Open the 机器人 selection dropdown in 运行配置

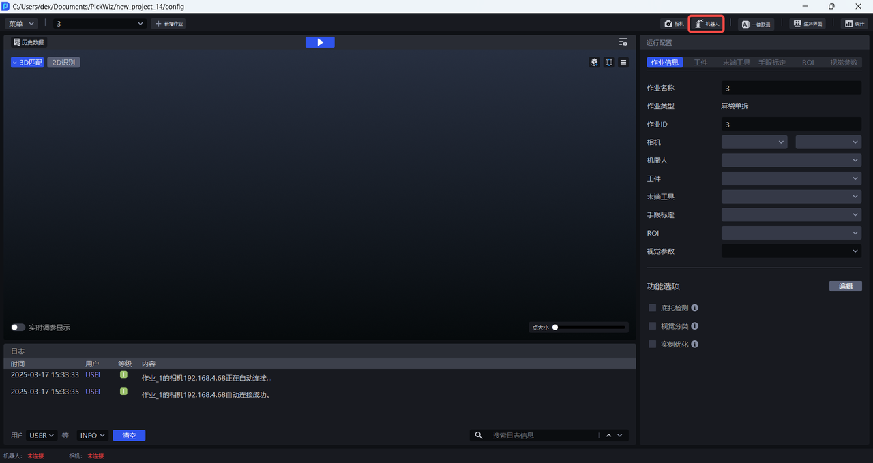791,161
